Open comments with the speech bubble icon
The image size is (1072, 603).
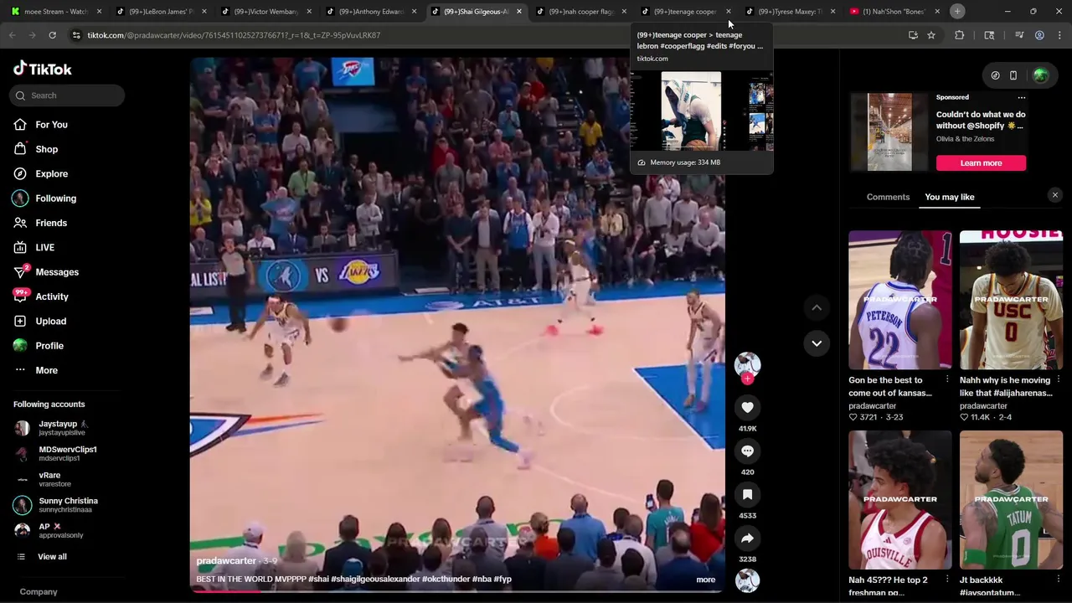tap(747, 451)
